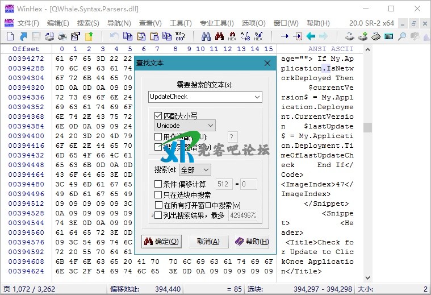Click the calculator icon in toolbar
The width and height of the screenshot is (431, 295).
[x=389, y=36]
